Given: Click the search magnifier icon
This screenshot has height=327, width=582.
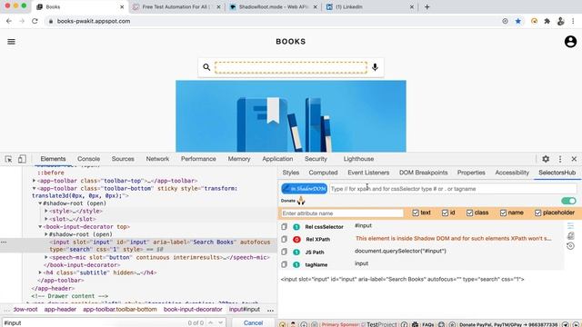Looking at the screenshot, I should click(x=206, y=67).
